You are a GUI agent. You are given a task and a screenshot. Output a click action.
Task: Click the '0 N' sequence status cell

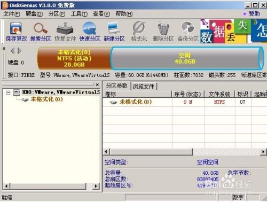pos(188,102)
